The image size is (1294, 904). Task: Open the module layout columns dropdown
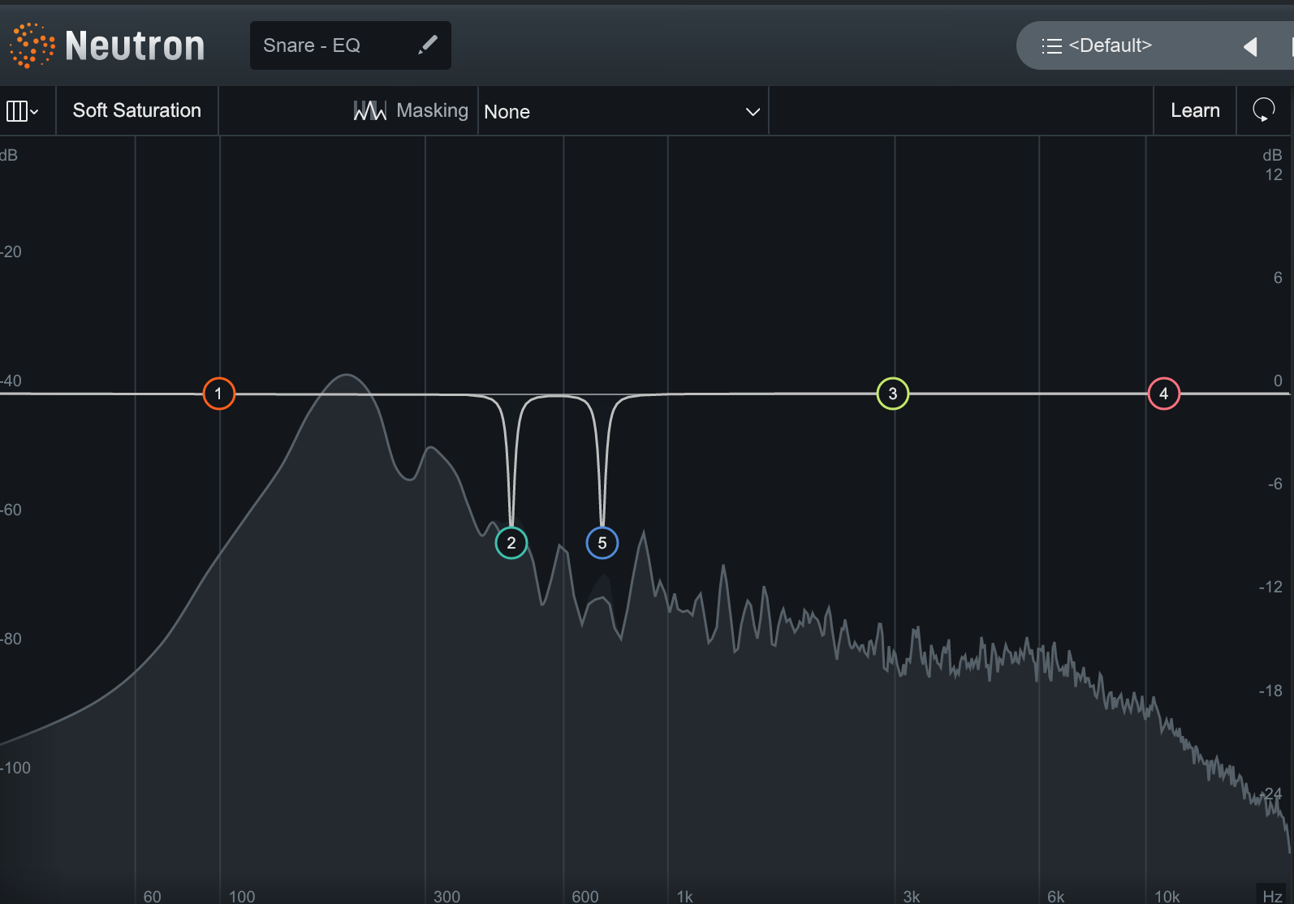[x=23, y=111]
